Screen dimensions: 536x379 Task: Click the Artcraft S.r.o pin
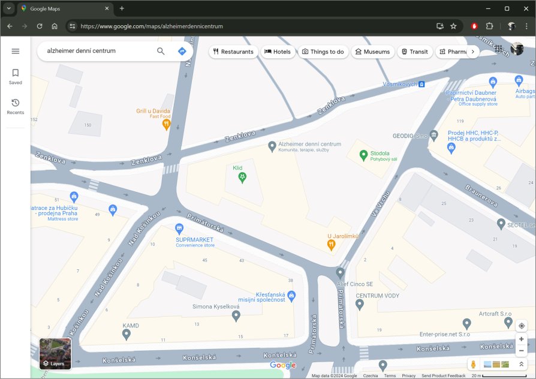(508, 322)
